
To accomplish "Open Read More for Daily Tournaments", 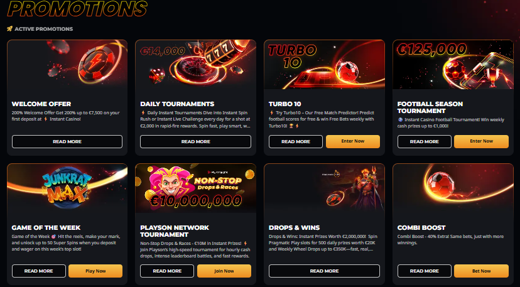I will pos(196,142).
